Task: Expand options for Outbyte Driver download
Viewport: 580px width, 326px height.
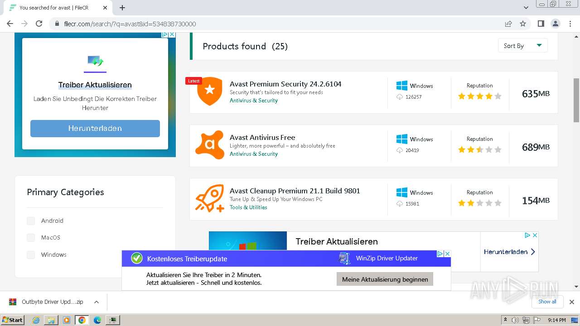Action: click(96, 302)
